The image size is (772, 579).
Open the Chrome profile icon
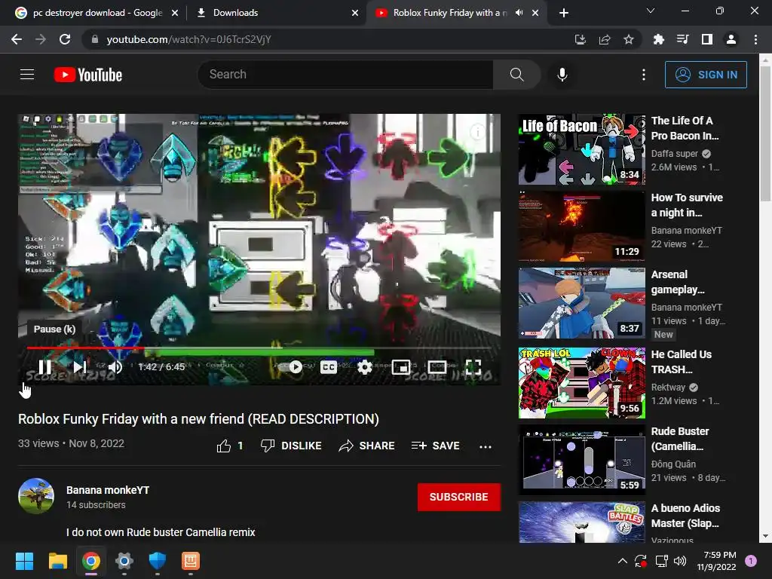point(731,39)
